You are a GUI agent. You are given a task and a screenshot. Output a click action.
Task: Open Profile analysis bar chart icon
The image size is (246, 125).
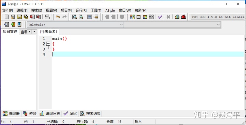177,17
